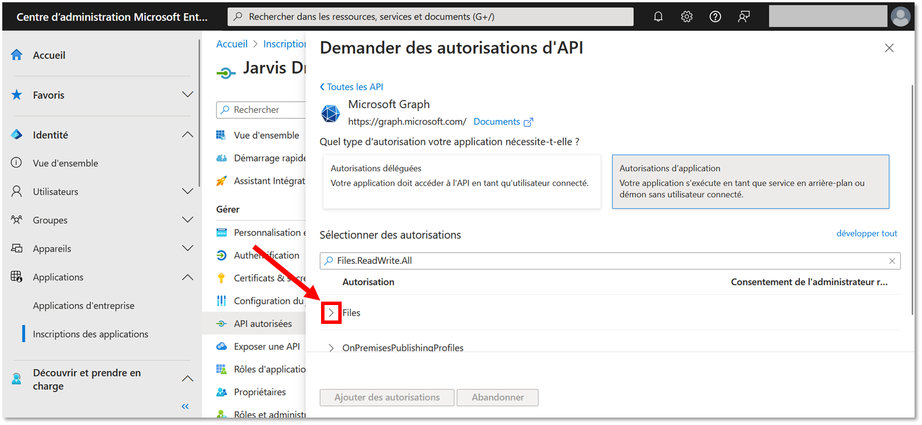
Task: Open the notifications bell icon
Action: coord(658,17)
